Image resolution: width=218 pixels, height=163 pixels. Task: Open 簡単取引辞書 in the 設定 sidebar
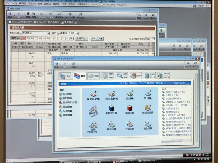point(68,102)
